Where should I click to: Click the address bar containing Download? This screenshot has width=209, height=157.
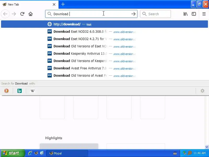[x=91, y=14]
